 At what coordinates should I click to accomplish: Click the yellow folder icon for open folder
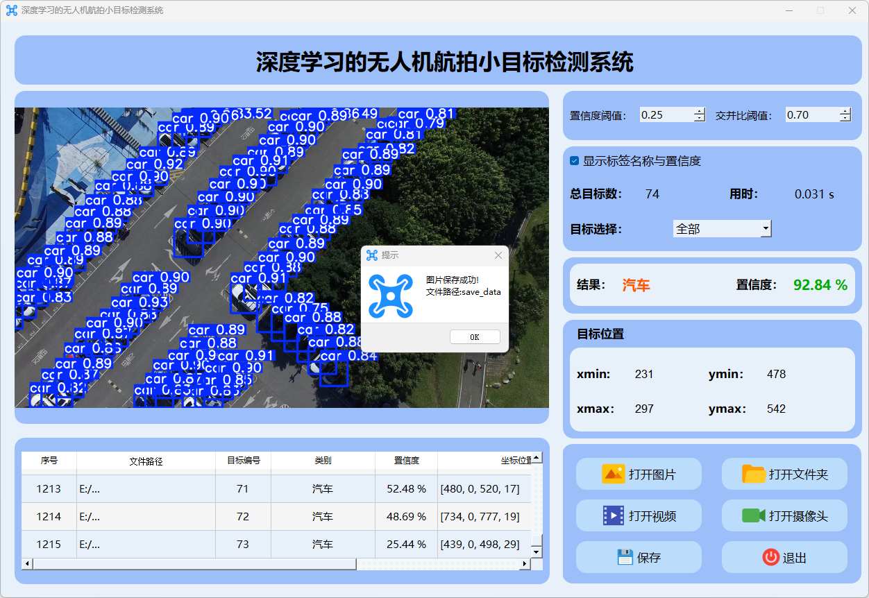pos(754,474)
